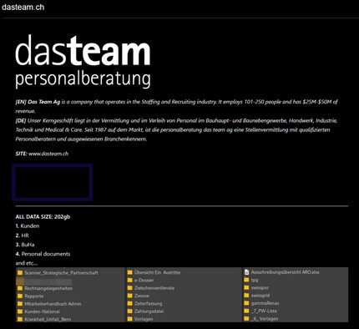Click the Krankheit_Unfall_Bern folder icon
This screenshot has width=359, height=329.
tap(20, 319)
